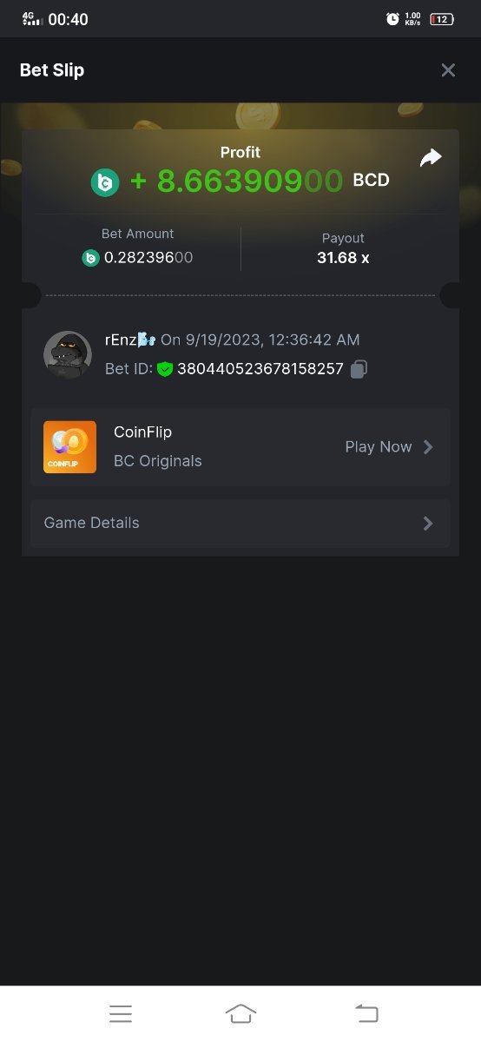Viewport: 481px width, 1042px height.
Task: Tap the alarm clock status icon
Action: coord(392,19)
